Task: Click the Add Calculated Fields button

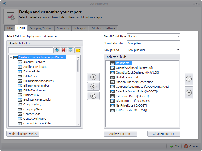Action: click(23, 134)
